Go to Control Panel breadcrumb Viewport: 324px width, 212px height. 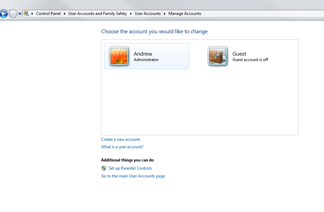click(48, 14)
